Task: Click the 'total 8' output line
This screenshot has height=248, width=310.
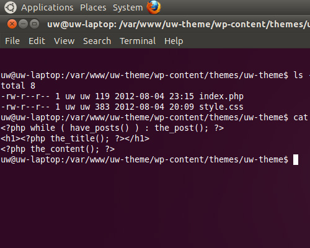Action: (x=18, y=86)
